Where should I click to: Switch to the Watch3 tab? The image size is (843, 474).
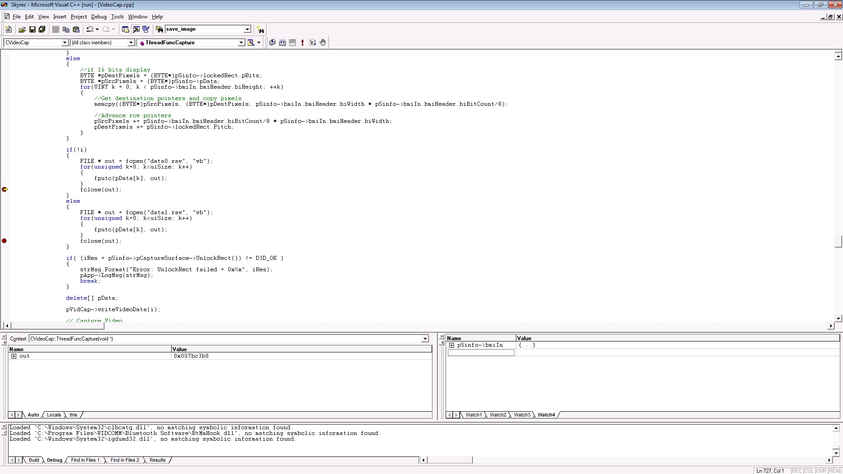pos(522,415)
